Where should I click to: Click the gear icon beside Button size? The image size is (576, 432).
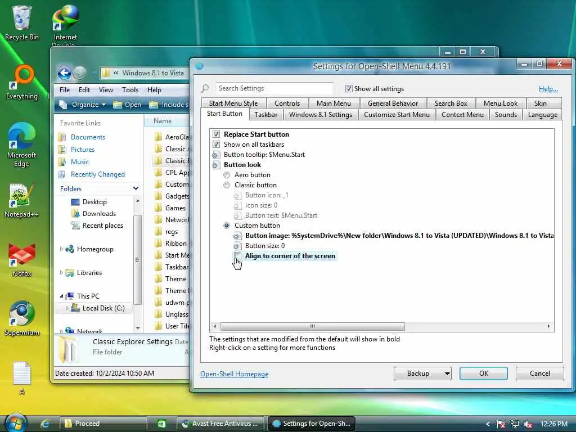coord(237,246)
